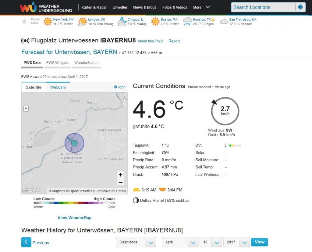Click the Gusts 8.5 km/h text
312x252 pixels.
tap(221, 135)
